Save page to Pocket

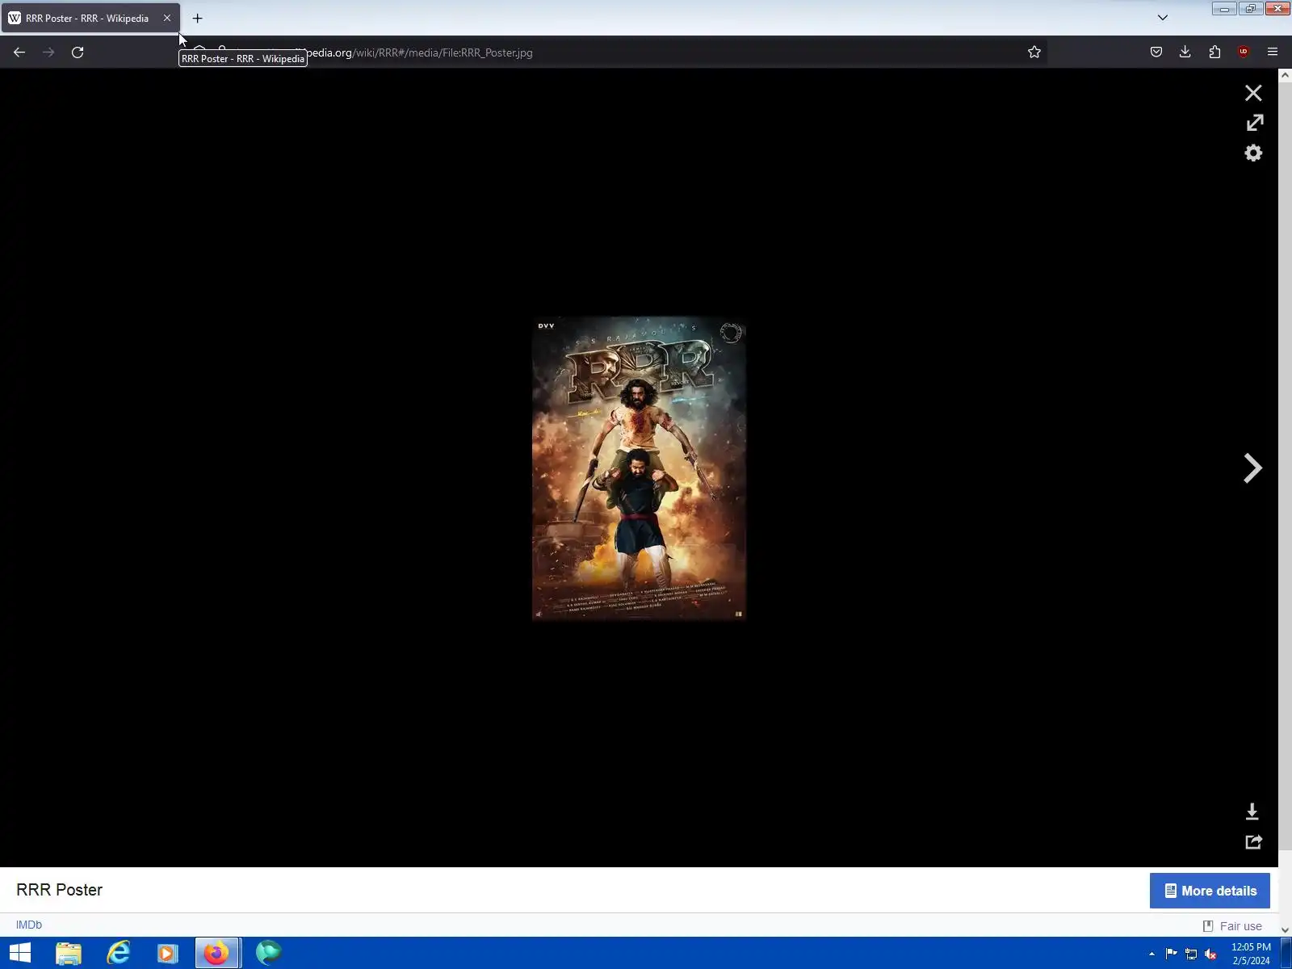(x=1156, y=52)
